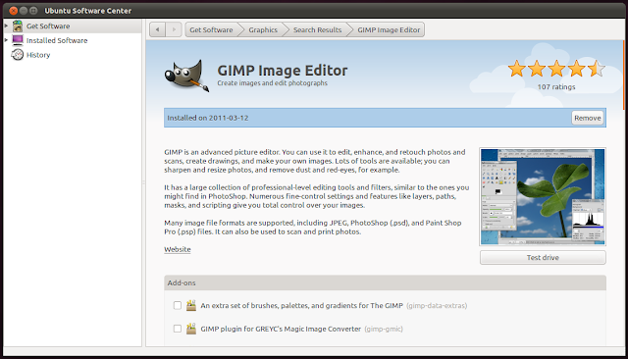The height and width of the screenshot is (359, 628).
Task: Click the gimp-data-extras package icon
Action: (x=191, y=305)
